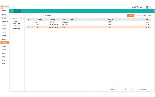This screenshot has width=155, height=97.
Task: Click the page number input in pagination
Action: tap(129, 89)
